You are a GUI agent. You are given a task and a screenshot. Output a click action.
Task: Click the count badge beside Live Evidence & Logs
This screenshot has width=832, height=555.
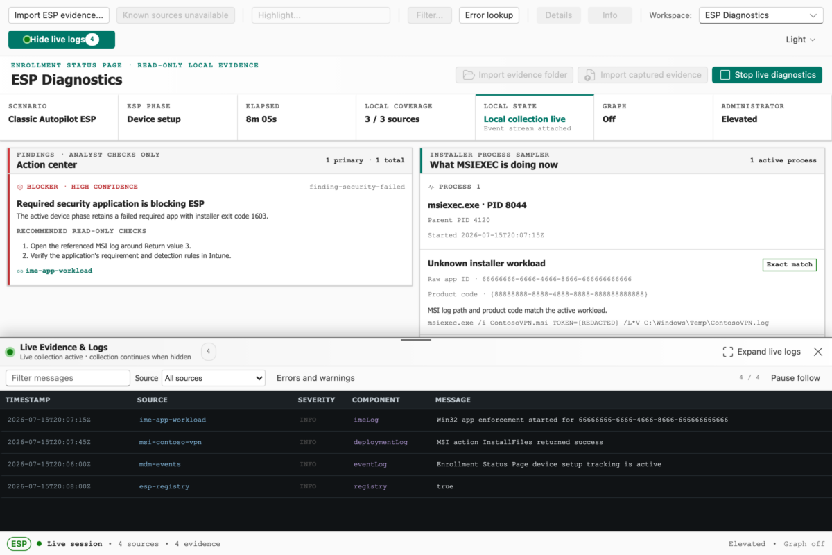tap(208, 352)
